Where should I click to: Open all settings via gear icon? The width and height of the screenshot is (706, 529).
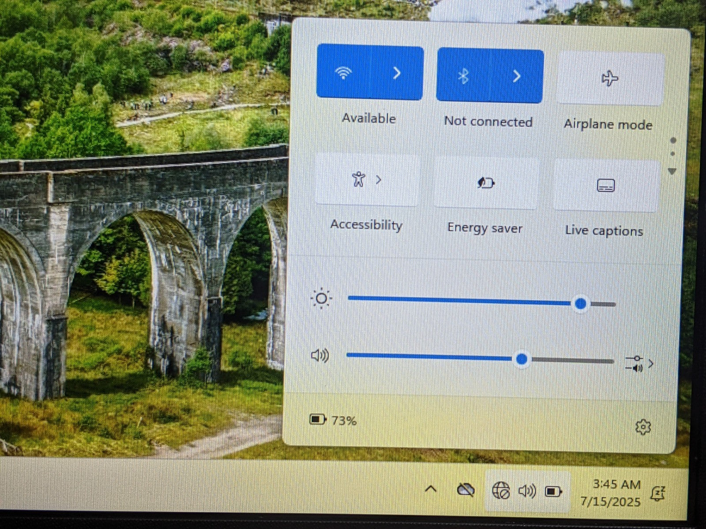click(x=643, y=427)
